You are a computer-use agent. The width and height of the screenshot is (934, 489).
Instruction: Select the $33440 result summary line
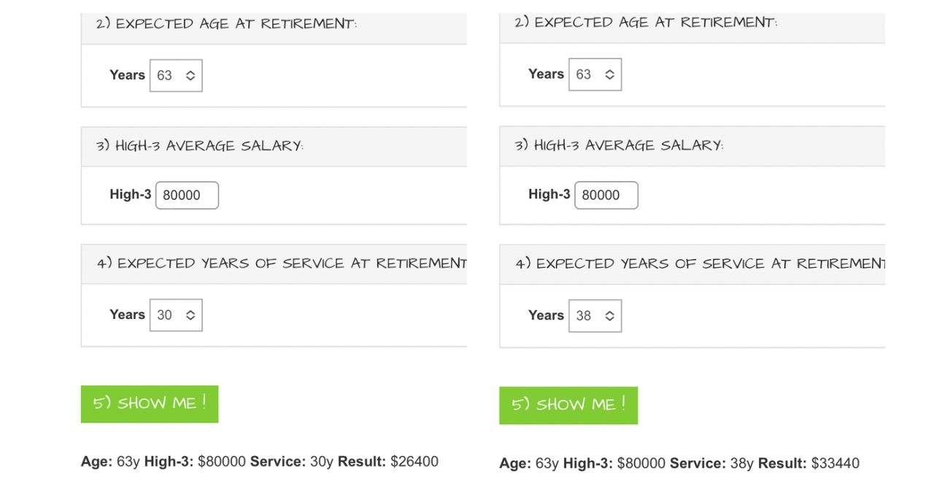[x=679, y=463]
